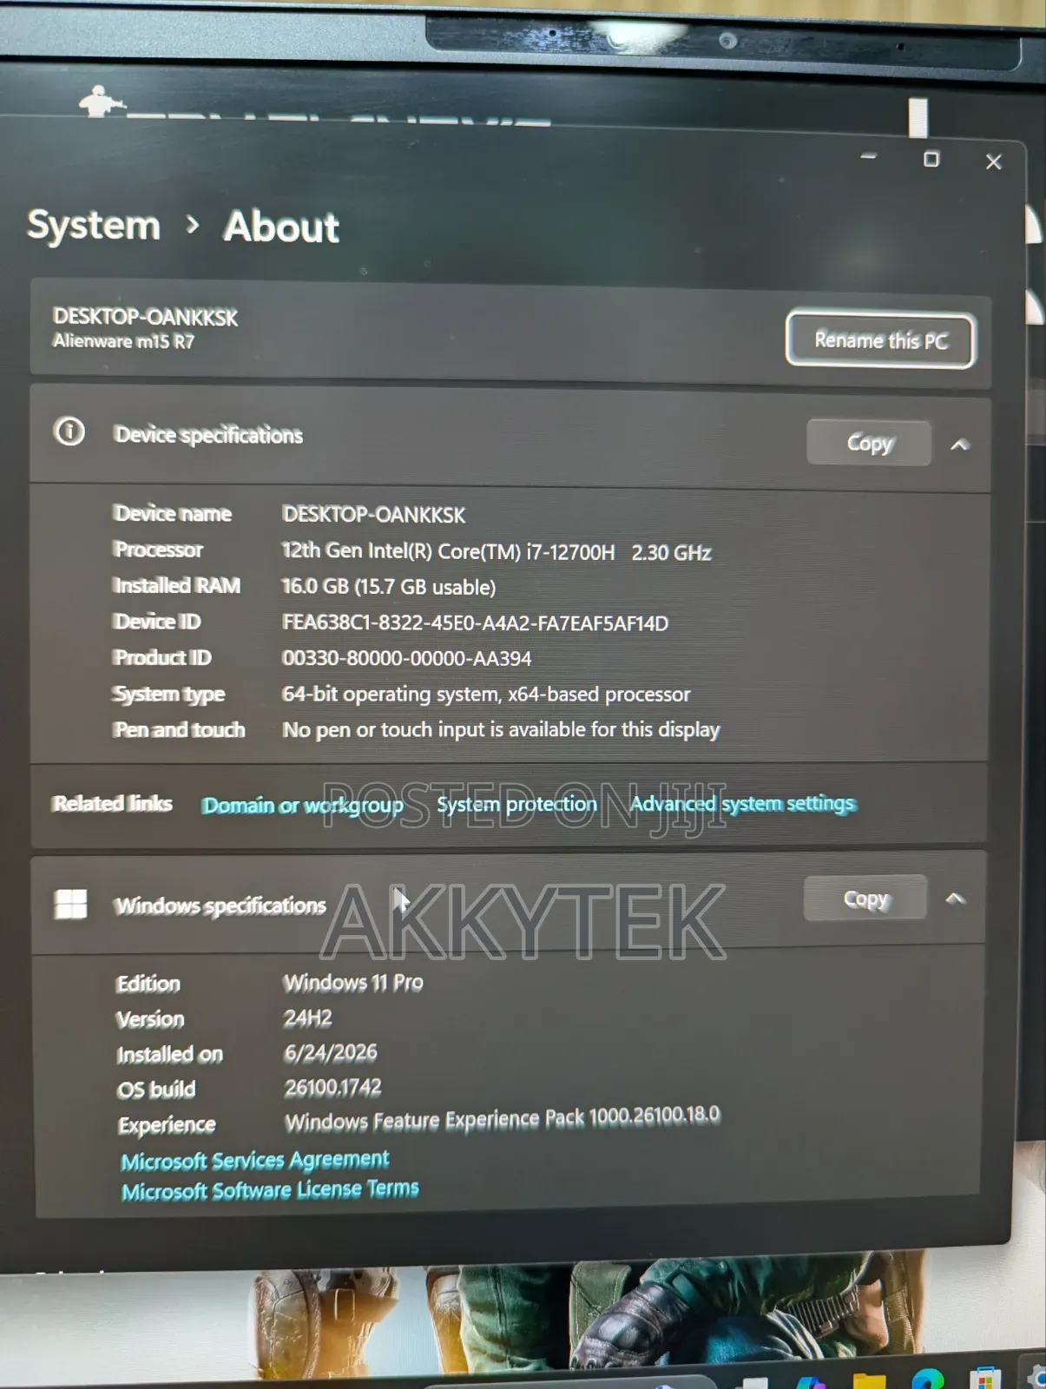Select the Edition value Windows 11 Pro
1046x1389 pixels.
pos(353,983)
